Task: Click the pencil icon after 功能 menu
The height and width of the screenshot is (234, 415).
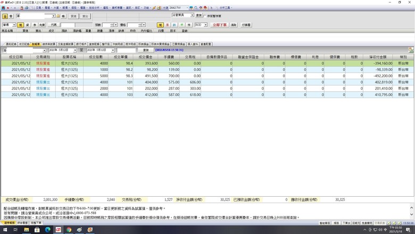Action: (x=154, y=8)
